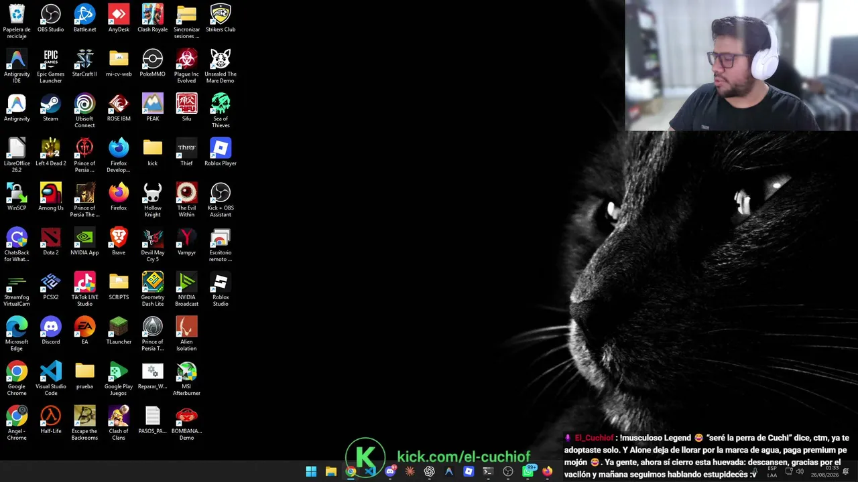
Task: Select the PEAK game icon
Action: click(x=152, y=108)
